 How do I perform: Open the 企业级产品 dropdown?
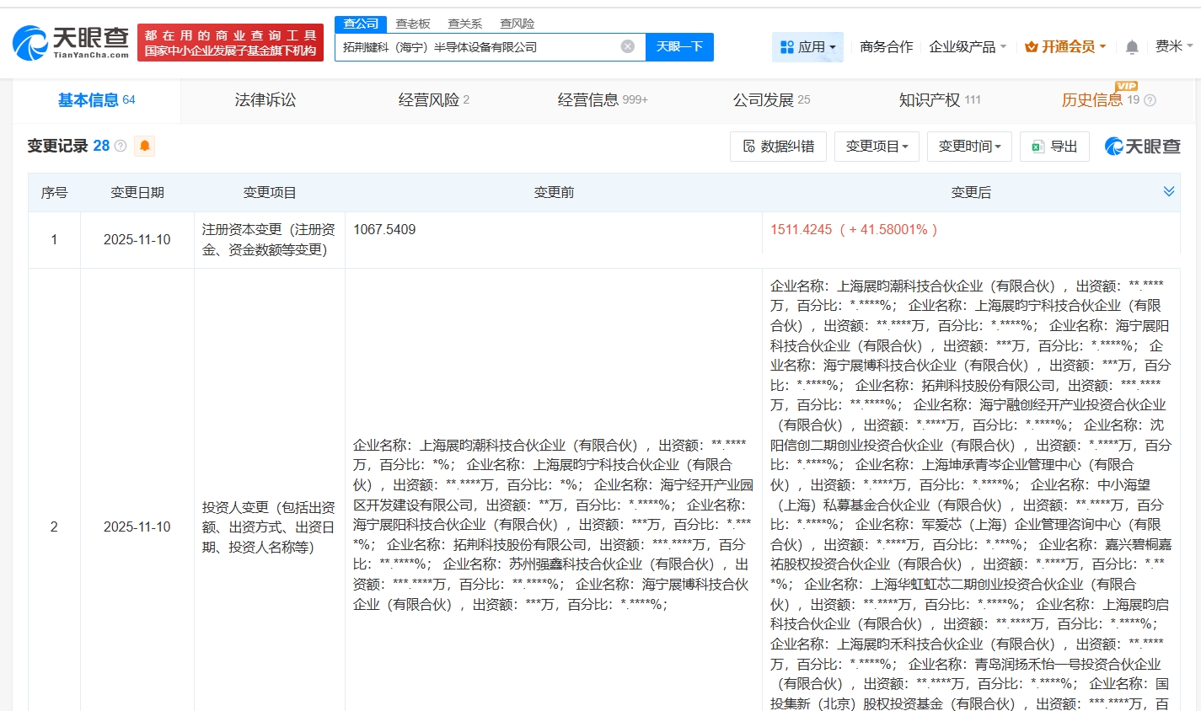pos(962,46)
